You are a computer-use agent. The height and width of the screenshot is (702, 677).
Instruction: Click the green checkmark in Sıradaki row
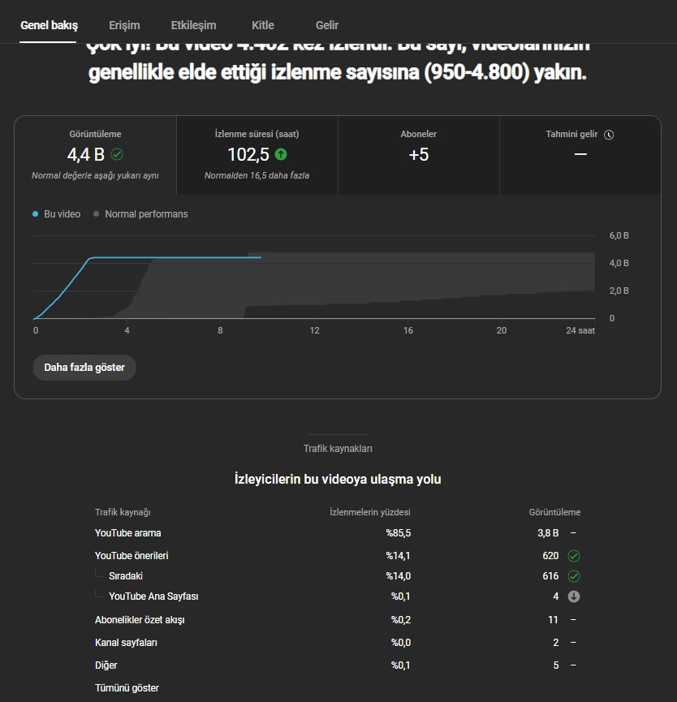574,576
